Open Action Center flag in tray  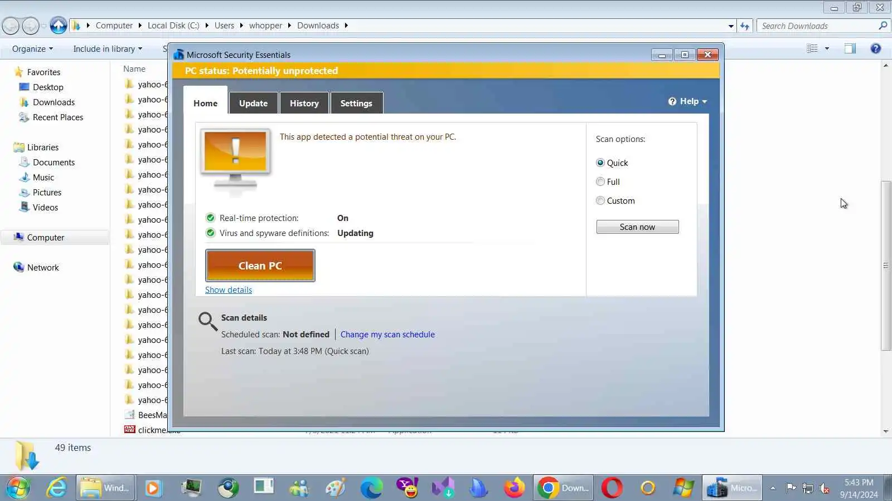791,488
